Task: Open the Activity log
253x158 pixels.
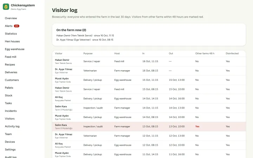Action: pos(12,126)
